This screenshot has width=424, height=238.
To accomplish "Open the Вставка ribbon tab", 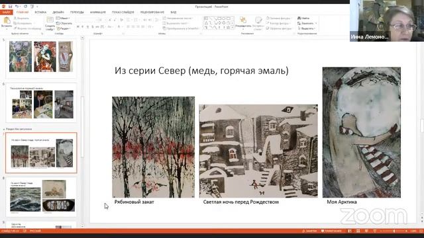I will 40,12.
